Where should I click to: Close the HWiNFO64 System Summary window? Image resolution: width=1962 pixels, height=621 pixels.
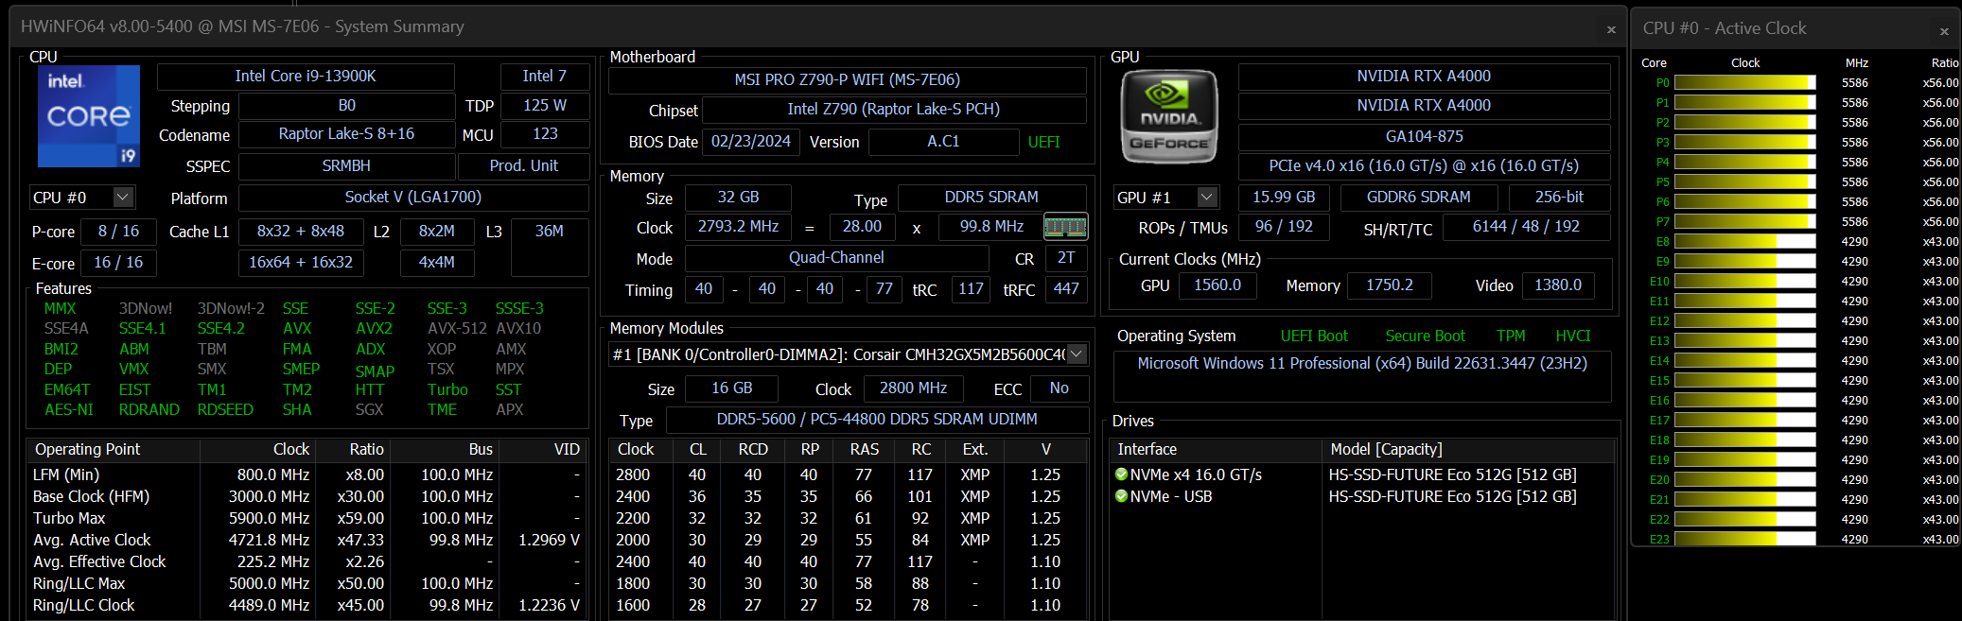click(x=1611, y=29)
